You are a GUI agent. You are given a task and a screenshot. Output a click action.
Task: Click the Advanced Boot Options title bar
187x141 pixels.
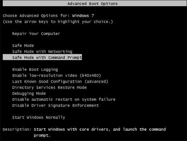95,3
